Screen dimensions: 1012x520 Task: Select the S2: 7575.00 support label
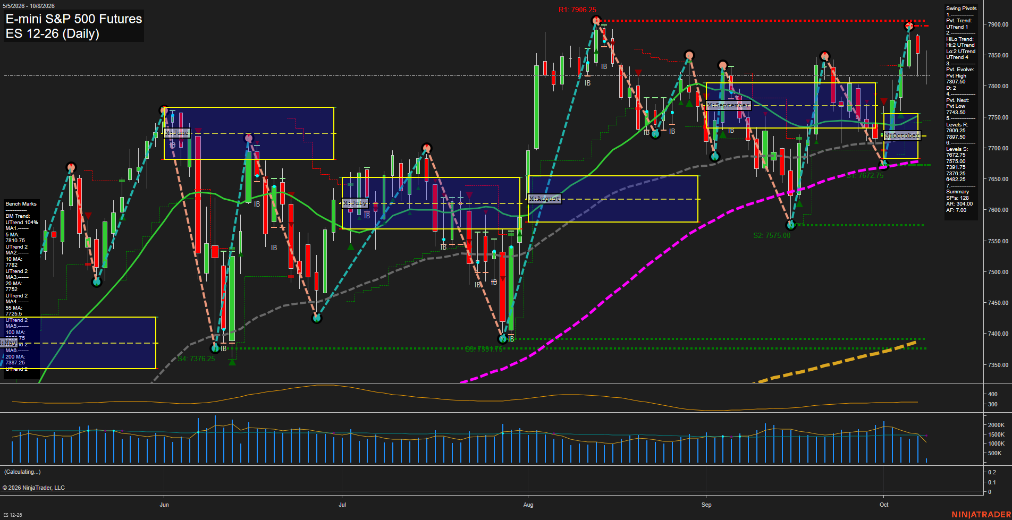[772, 235]
